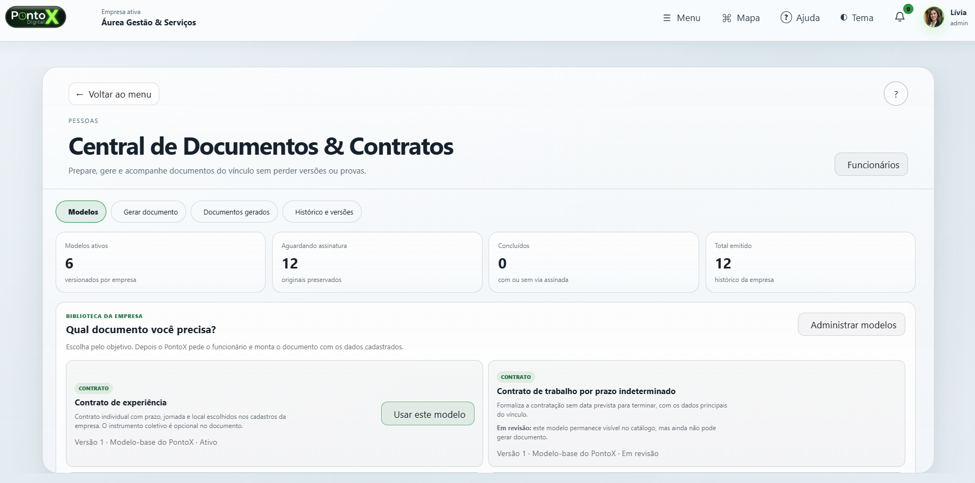Open Ajuda help in top bar
975x483 pixels.
(800, 18)
